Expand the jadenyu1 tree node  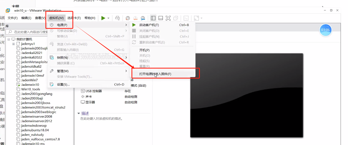[14, 44]
